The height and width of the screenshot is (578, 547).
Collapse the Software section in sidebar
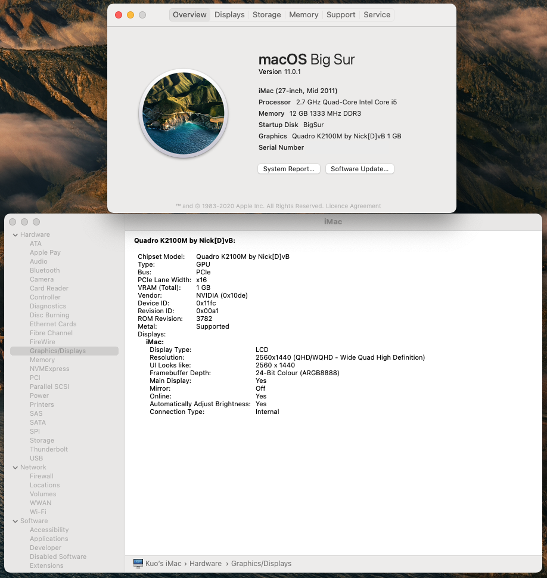tap(15, 521)
